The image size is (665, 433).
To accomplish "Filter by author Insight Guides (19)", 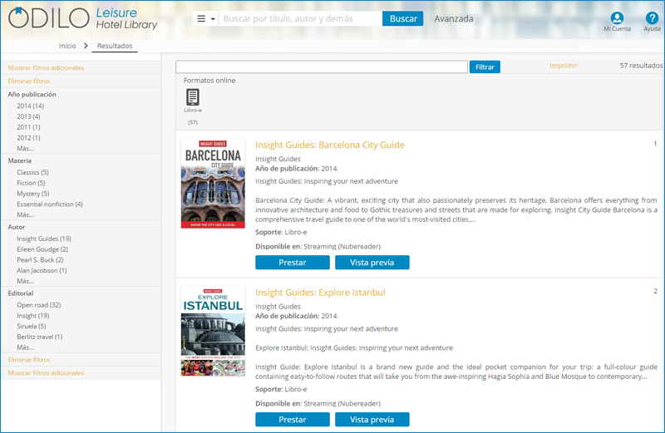I will click(x=44, y=239).
